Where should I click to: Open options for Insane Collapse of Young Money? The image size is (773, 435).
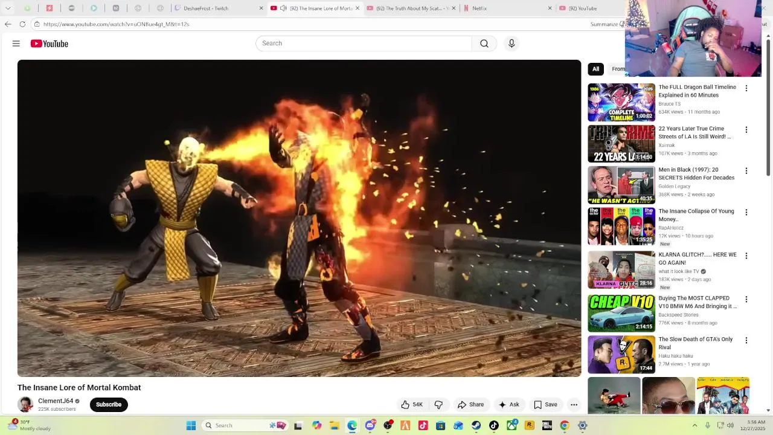pos(746,212)
